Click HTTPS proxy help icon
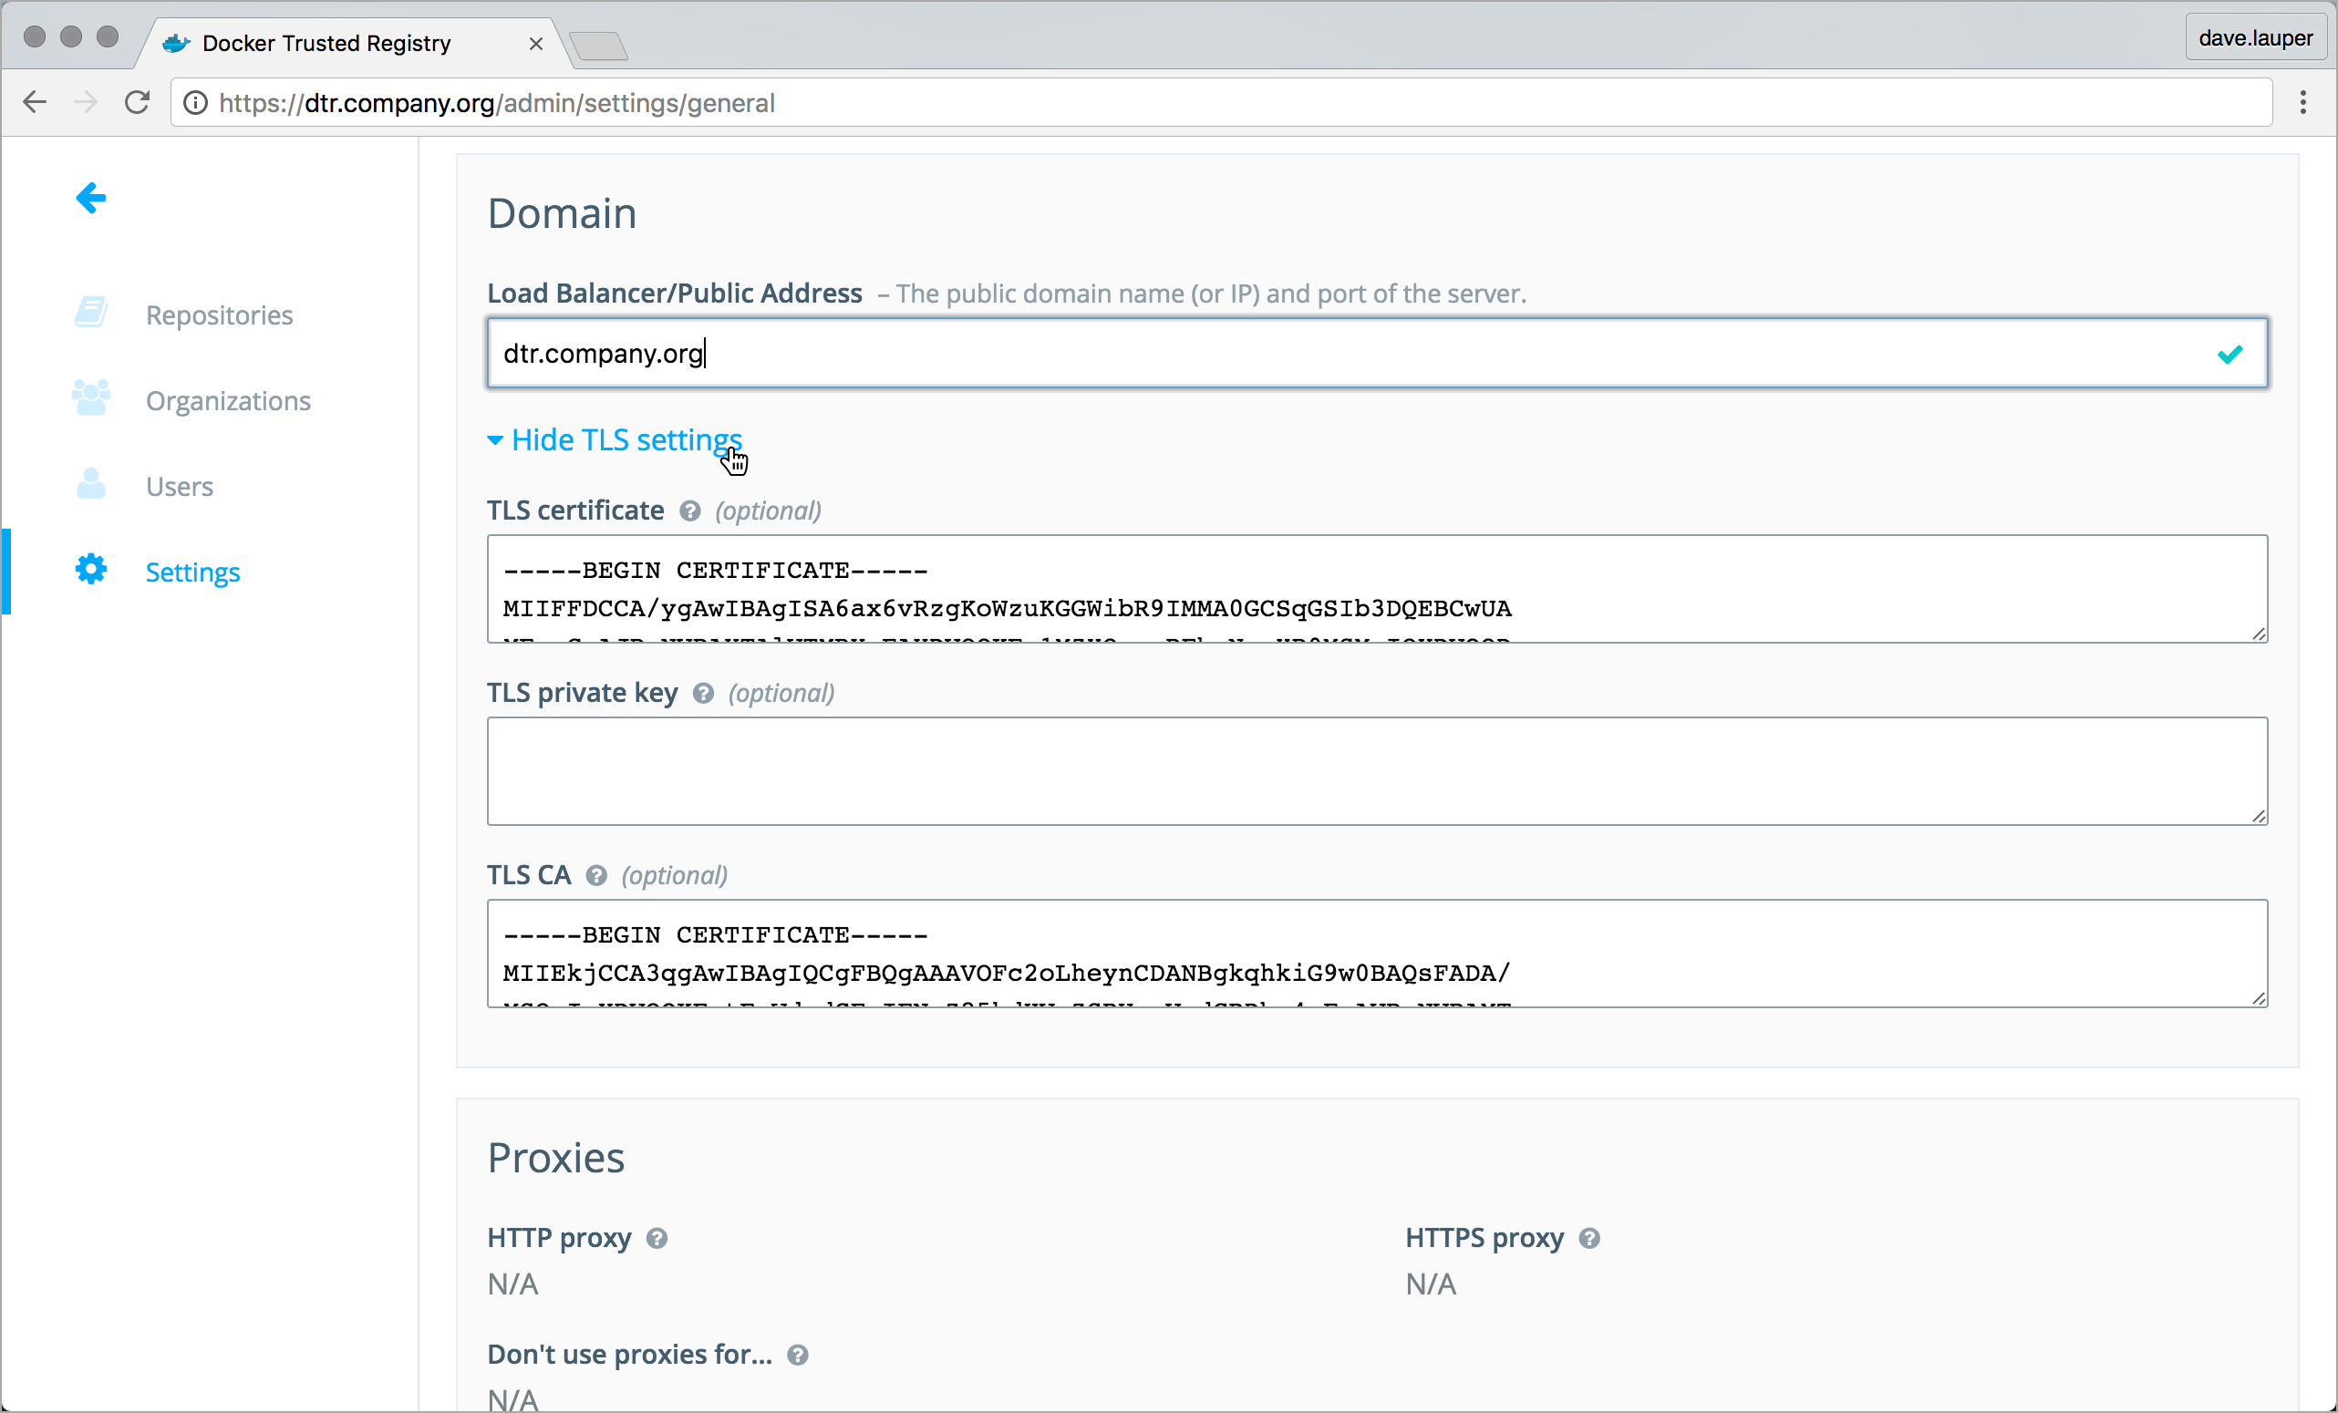The image size is (2338, 1413). [x=1589, y=1239]
